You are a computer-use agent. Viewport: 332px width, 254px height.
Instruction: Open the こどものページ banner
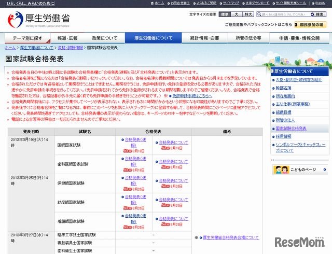[298, 170]
